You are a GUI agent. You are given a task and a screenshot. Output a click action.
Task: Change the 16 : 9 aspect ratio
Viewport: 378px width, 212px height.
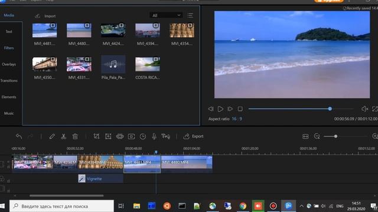coord(237,119)
